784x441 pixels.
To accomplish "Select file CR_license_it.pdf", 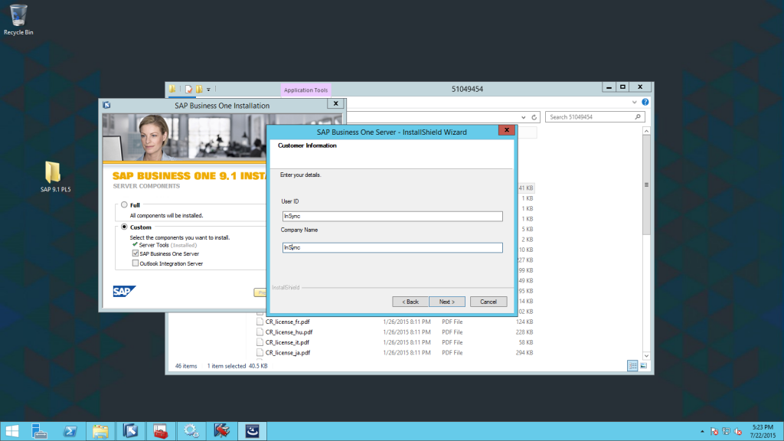I will (287, 342).
